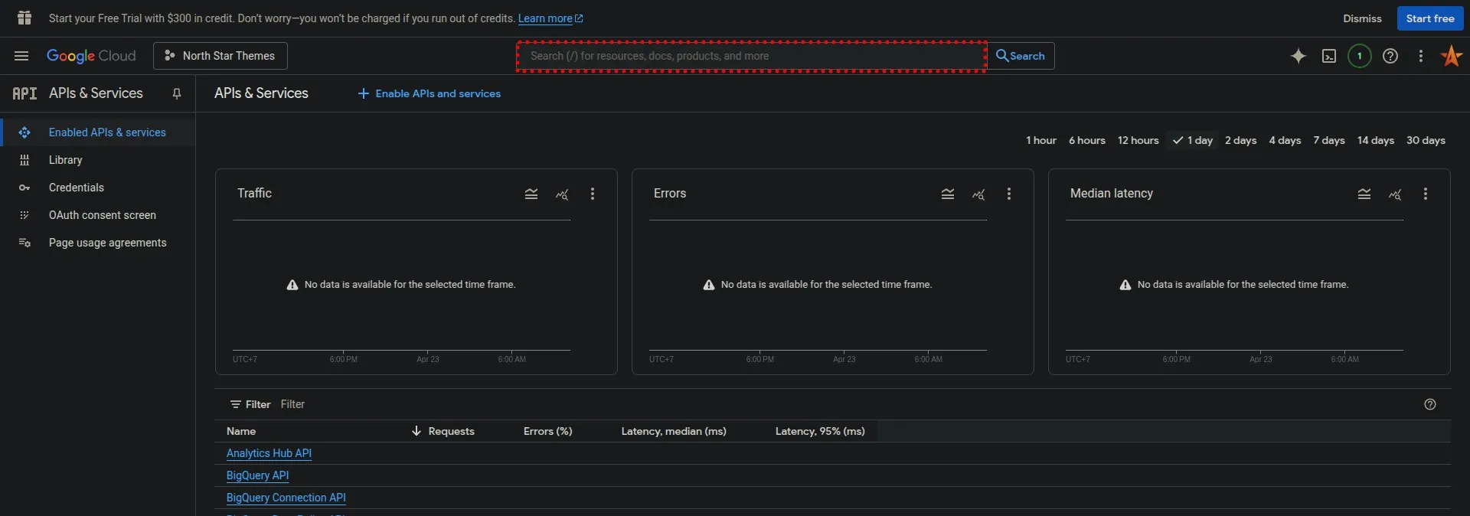
Task: Open OAuth consent screen in sidebar
Action: [98, 215]
